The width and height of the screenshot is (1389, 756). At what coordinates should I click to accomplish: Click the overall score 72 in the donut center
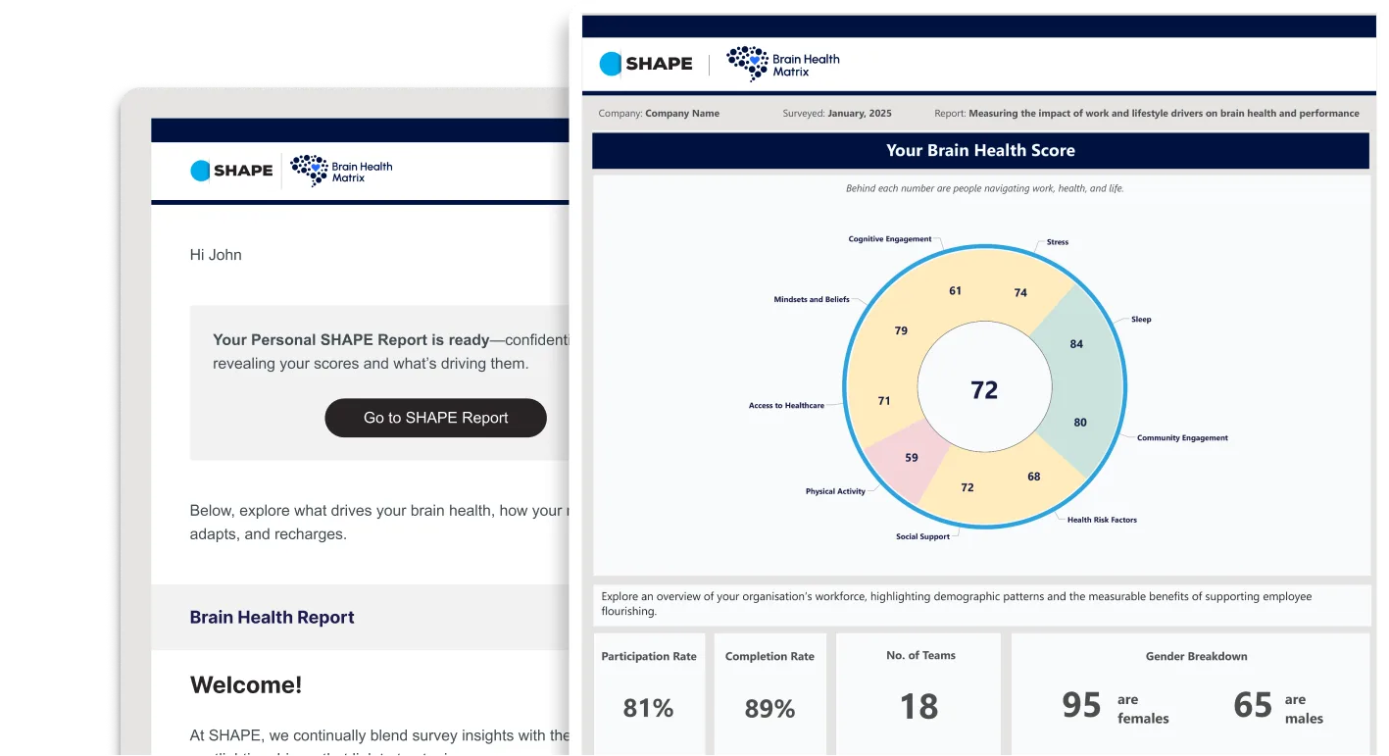(984, 390)
